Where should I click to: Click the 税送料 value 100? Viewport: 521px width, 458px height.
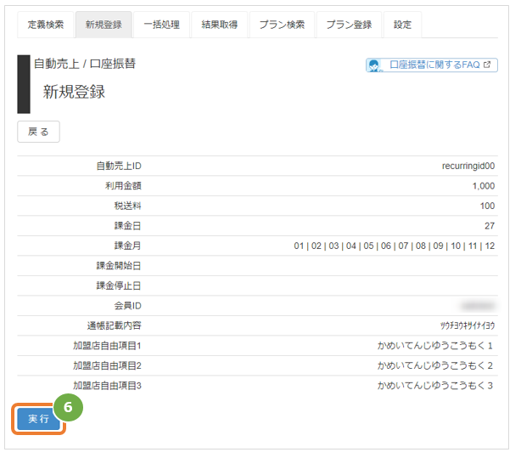(487, 206)
